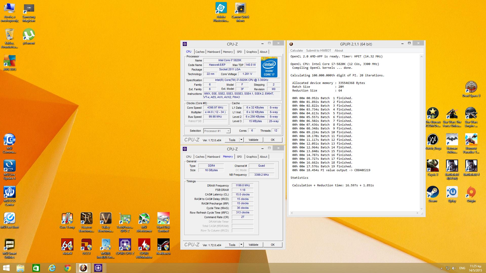Open the Heaven Benchmark shortcut

86,222
